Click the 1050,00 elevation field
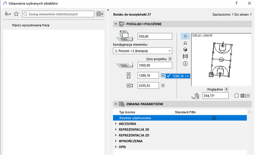Viewport: 259px width, 159px height. 155,65
